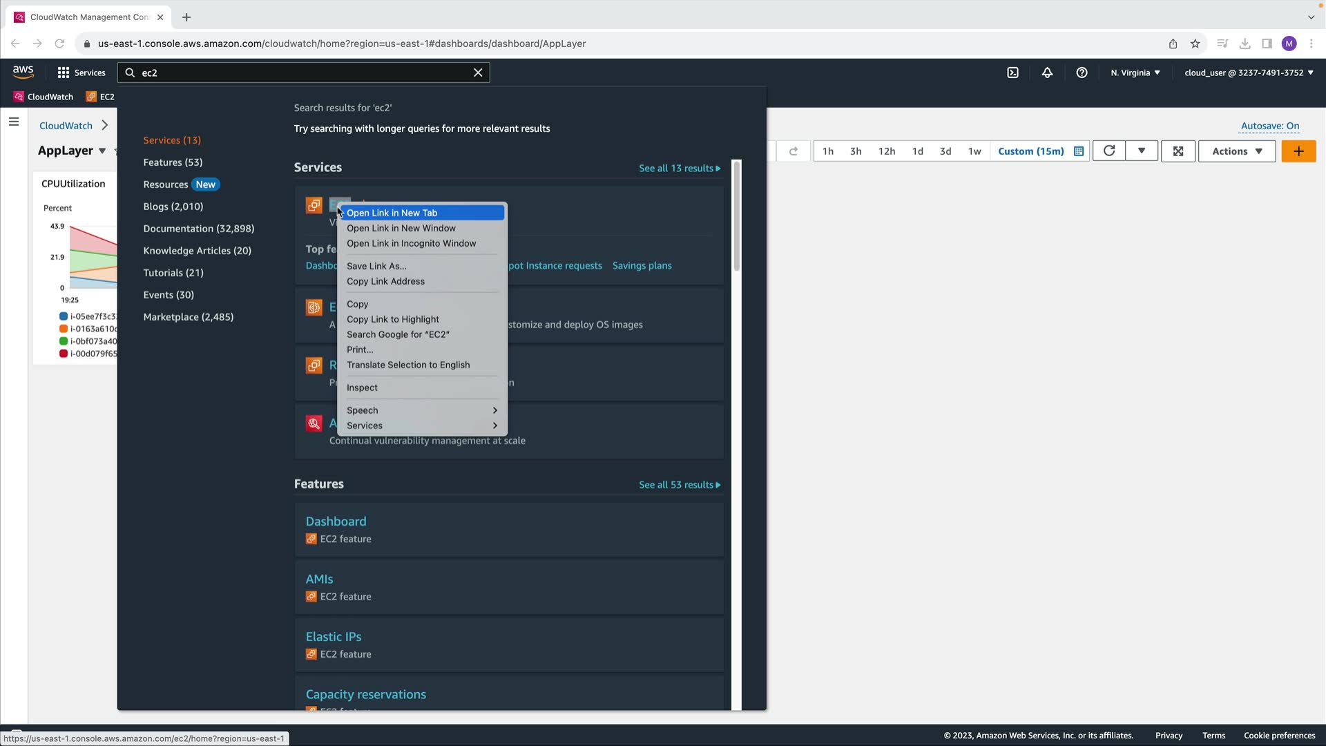Click See all 13 results link
This screenshot has width=1326, height=746.
coord(679,169)
